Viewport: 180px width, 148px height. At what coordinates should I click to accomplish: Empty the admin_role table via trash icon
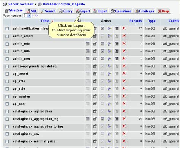pyautogui.click(x=117, y=44)
